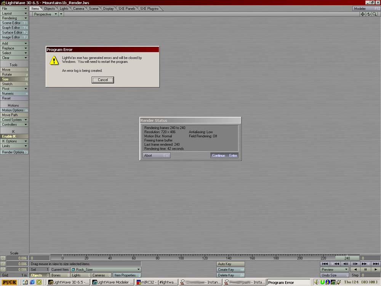
Task: Switch to the mIRC32 taskbar window
Action: pyautogui.click(x=157, y=282)
